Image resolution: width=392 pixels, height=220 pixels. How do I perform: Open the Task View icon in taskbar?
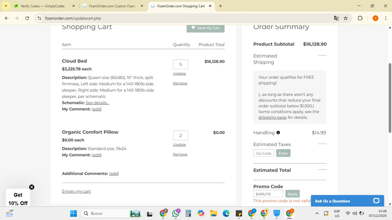tap(150, 213)
